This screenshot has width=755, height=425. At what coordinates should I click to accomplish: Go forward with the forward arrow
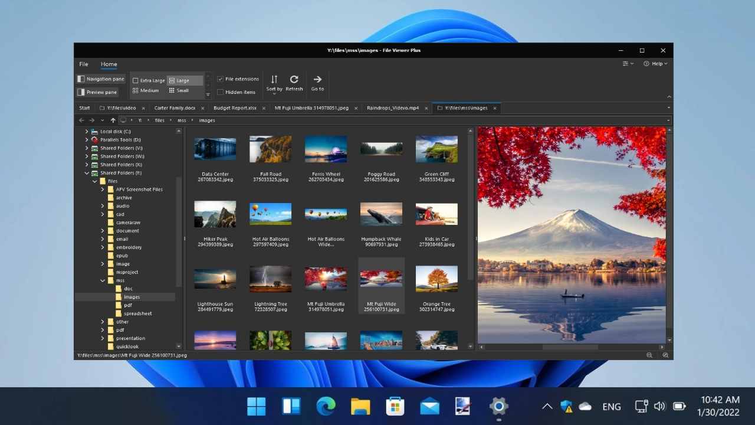[x=92, y=120]
